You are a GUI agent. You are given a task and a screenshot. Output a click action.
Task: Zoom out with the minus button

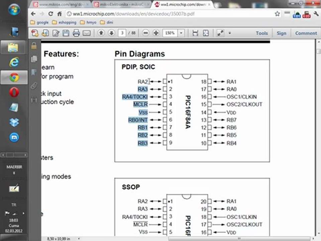145,33
